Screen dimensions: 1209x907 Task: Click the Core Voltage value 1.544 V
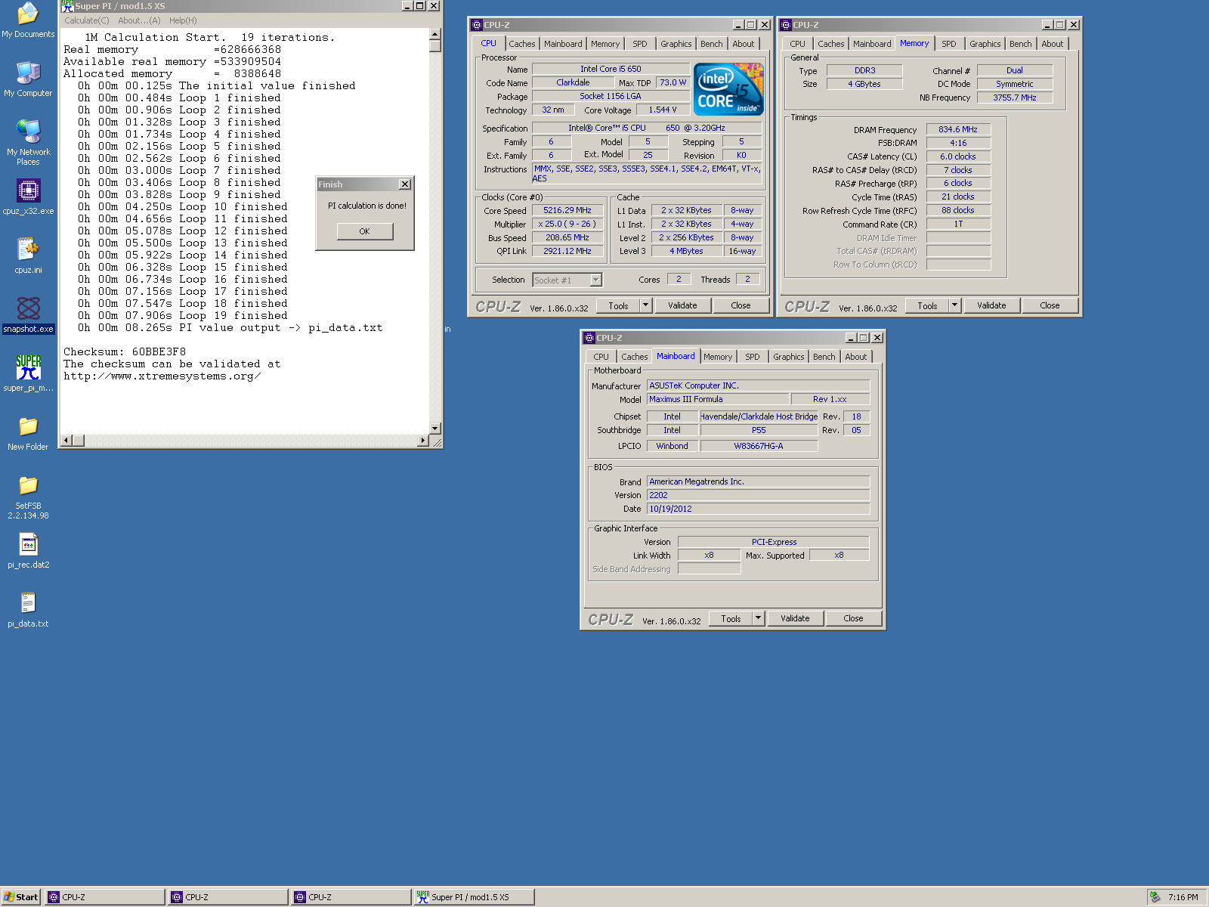(x=663, y=110)
